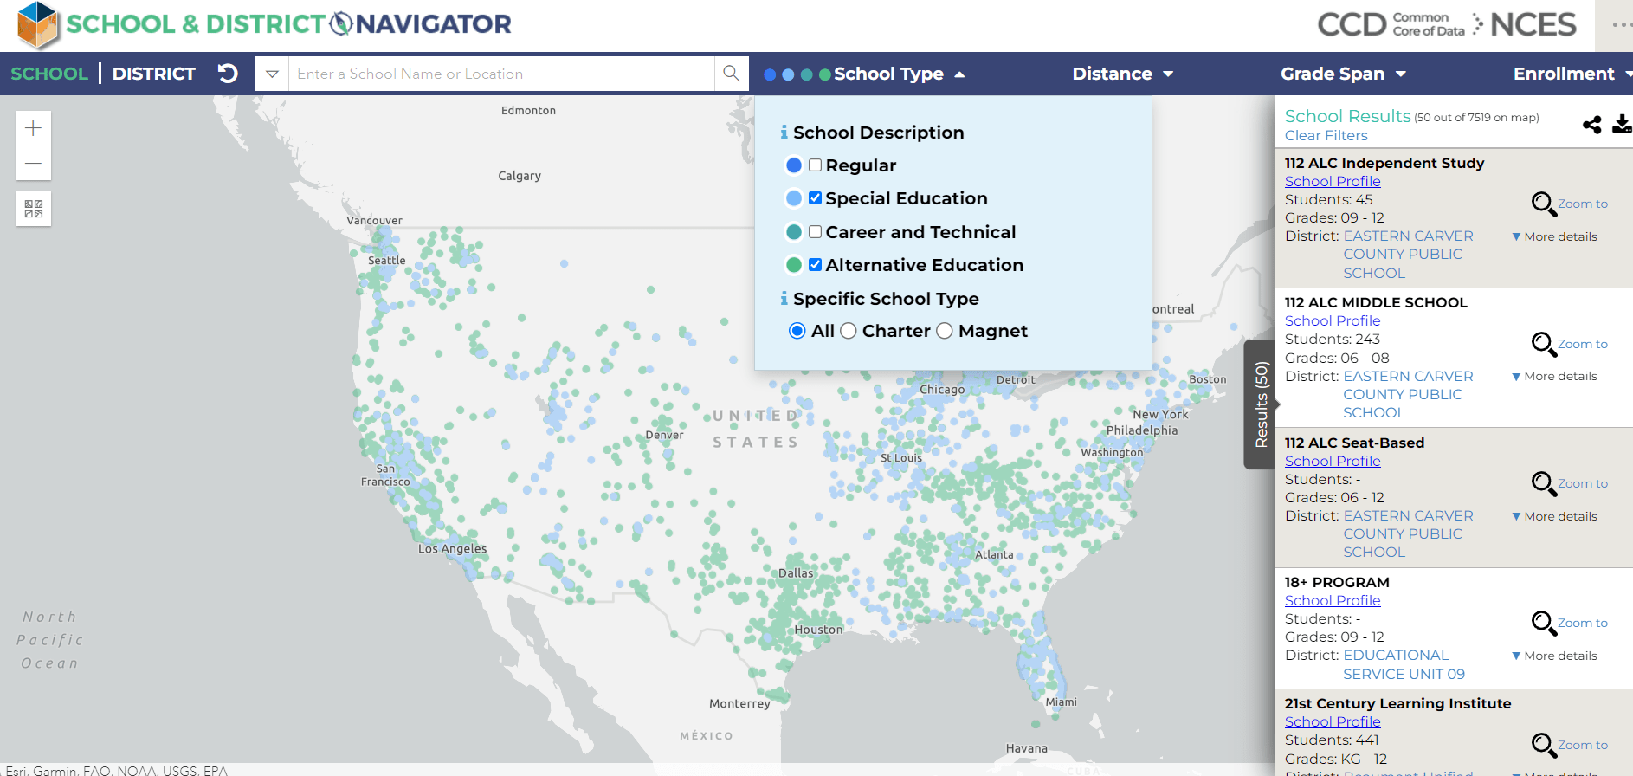Screen dimensions: 1633x776
Task: Switch to the SCHOOL tab
Action: click(49, 74)
